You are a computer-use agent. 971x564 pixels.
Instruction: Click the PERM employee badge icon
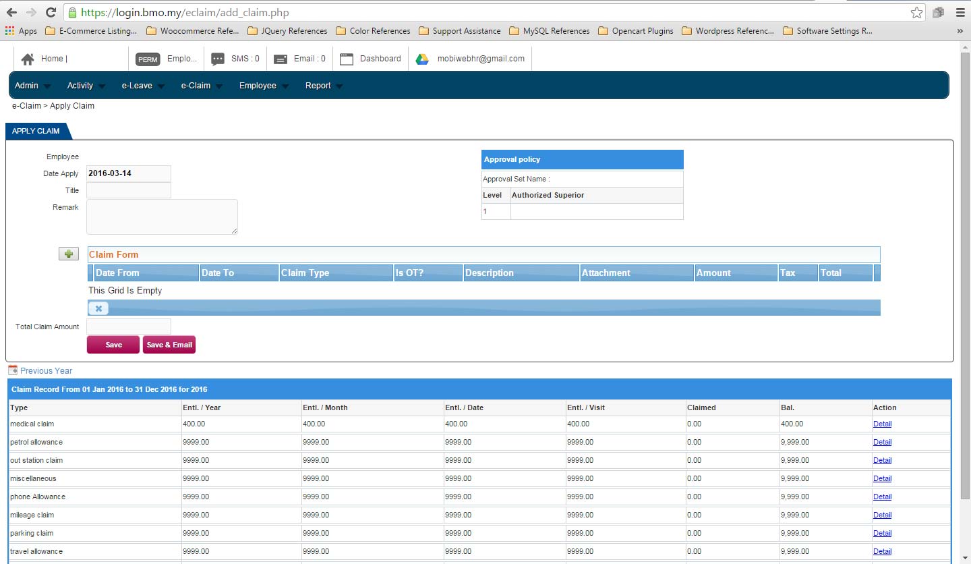[x=148, y=59]
